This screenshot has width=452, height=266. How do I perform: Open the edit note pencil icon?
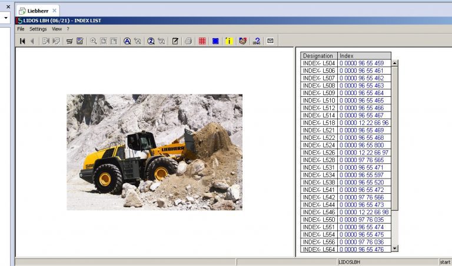(175, 41)
